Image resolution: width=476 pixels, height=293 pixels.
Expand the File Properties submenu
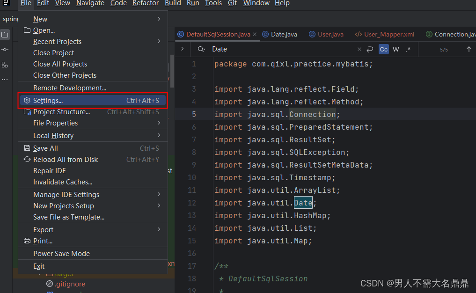click(x=159, y=123)
